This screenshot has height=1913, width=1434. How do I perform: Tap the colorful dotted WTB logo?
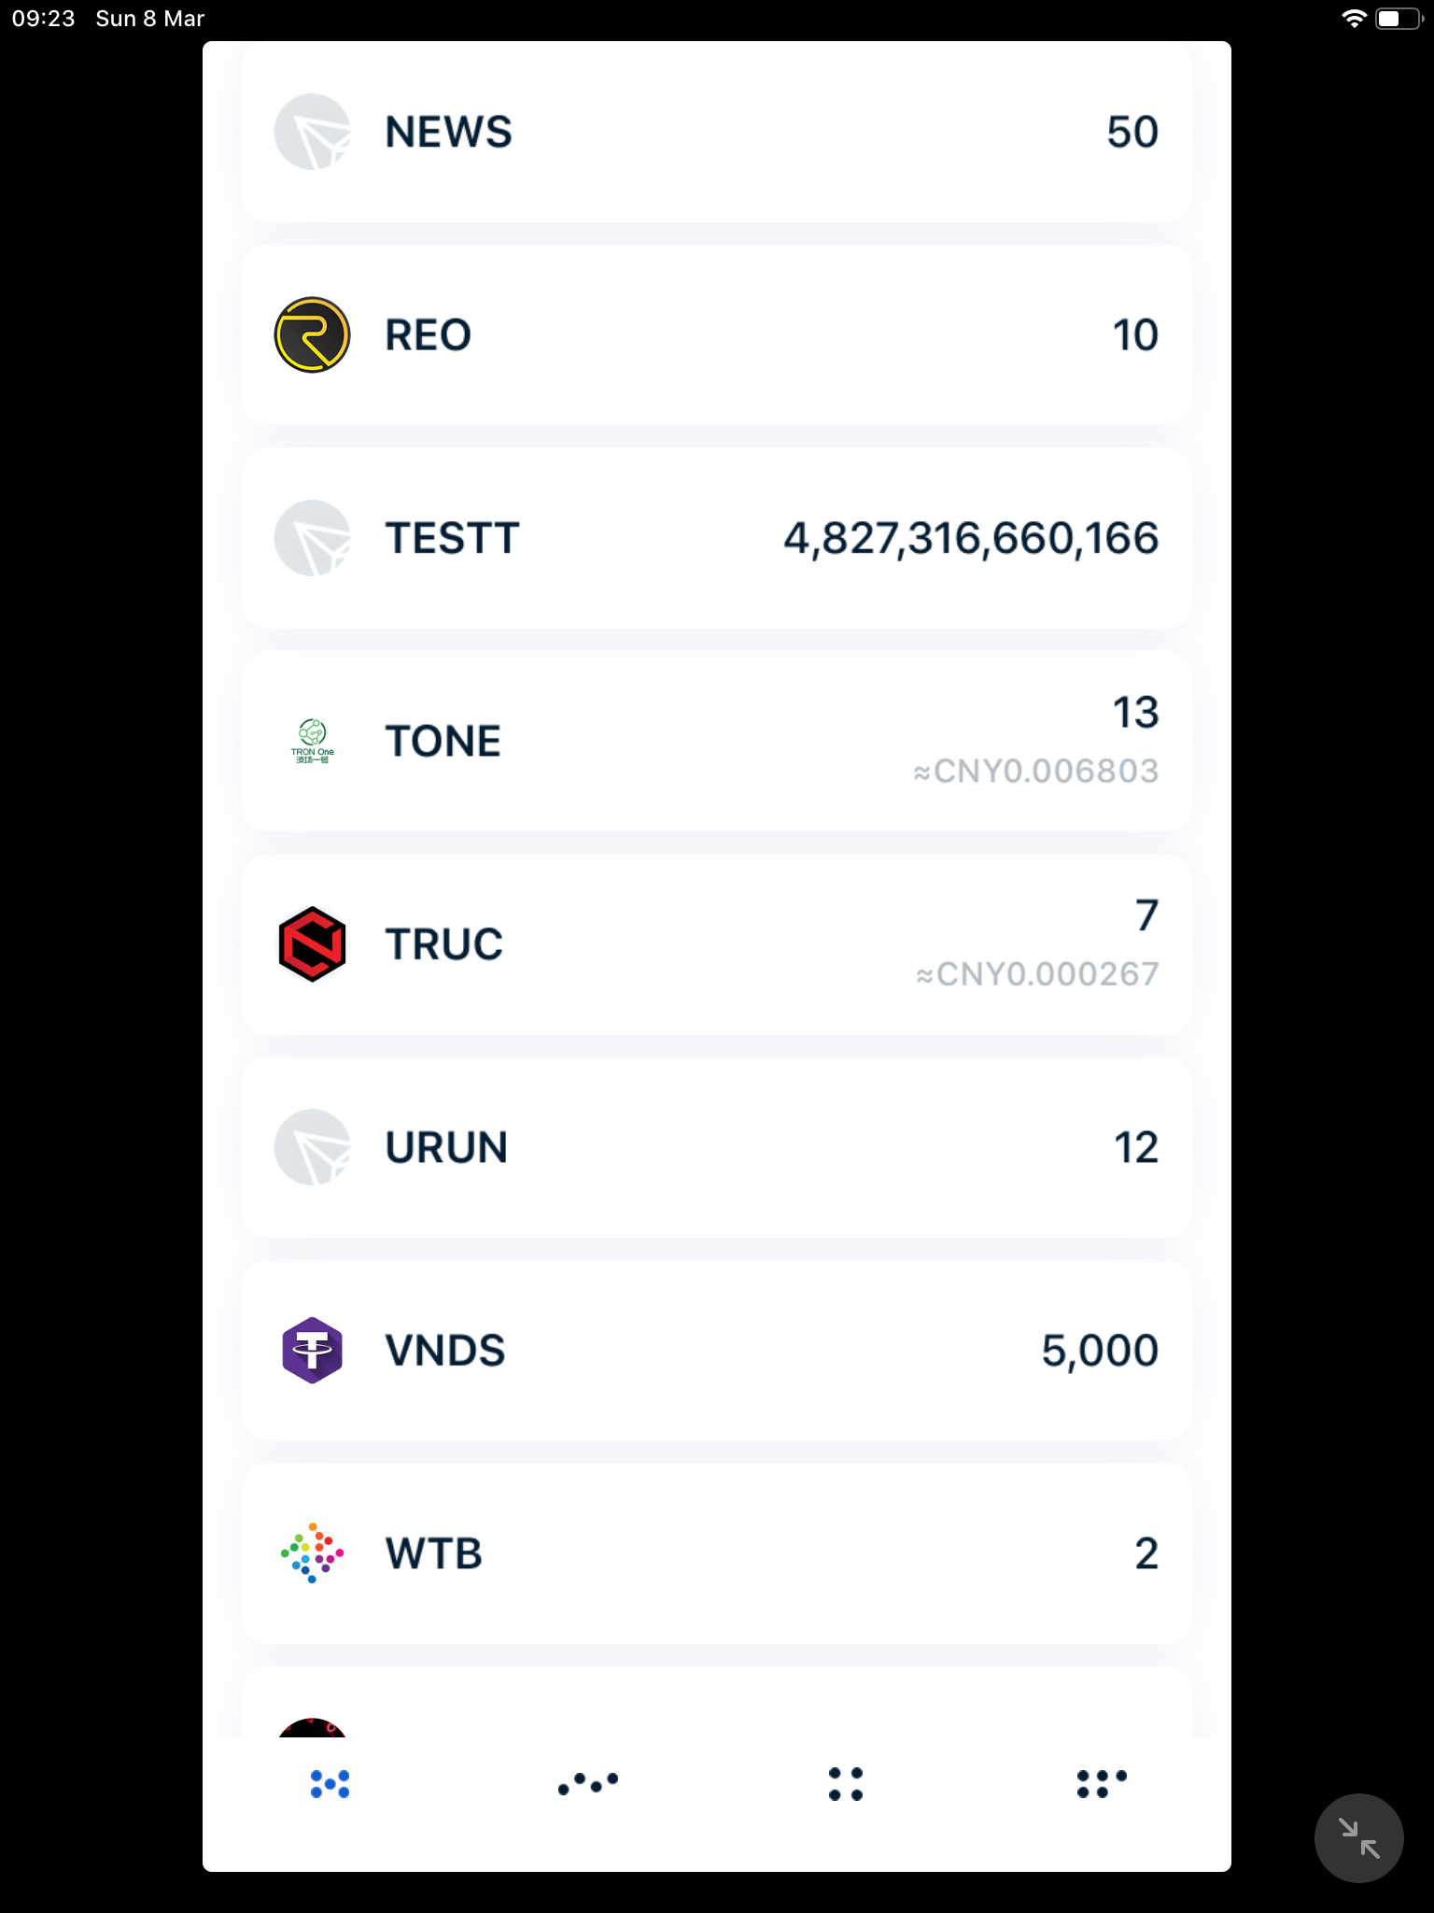(312, 1553)
